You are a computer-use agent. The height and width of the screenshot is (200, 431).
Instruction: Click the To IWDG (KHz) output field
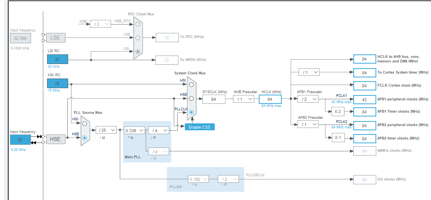click(167, 60)
